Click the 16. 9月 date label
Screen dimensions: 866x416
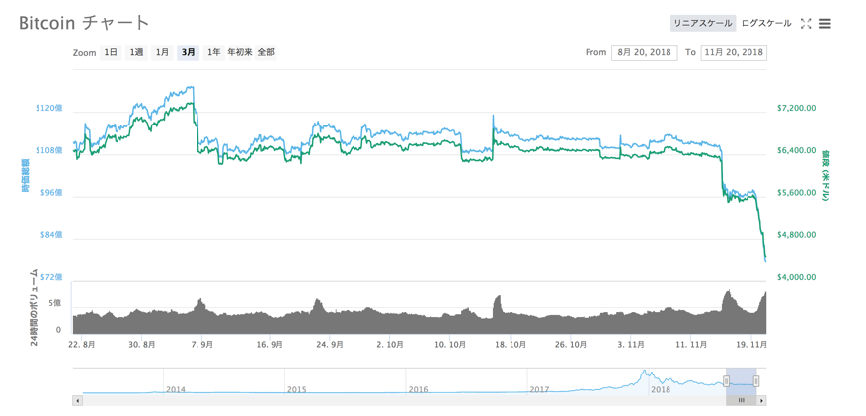point(272,344)
